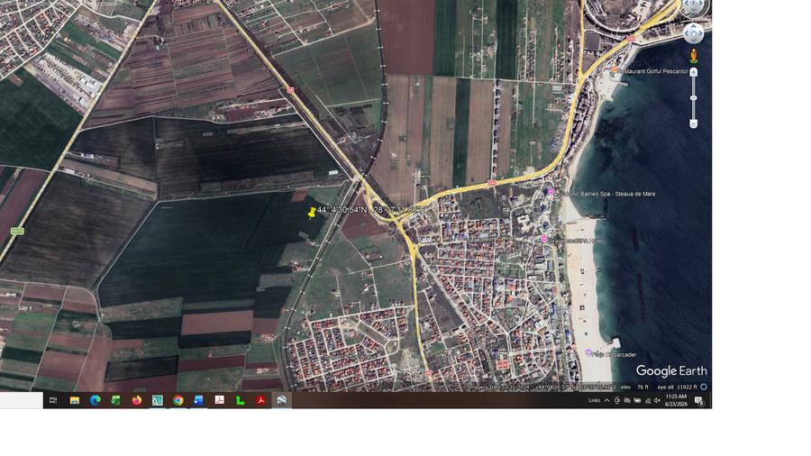Click the zoom out minus button
This screenshot has width=811, height=456.
[x=694, y=123]
